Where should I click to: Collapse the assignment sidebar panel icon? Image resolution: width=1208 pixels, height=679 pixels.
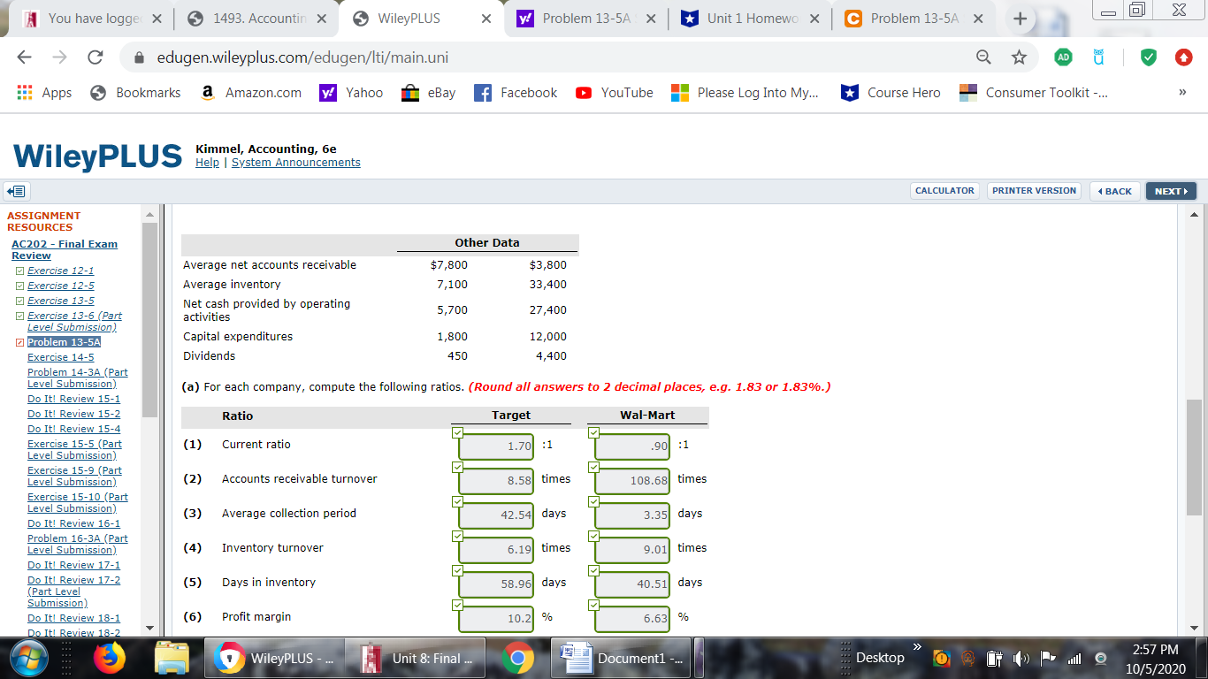[x=16, y=191]
